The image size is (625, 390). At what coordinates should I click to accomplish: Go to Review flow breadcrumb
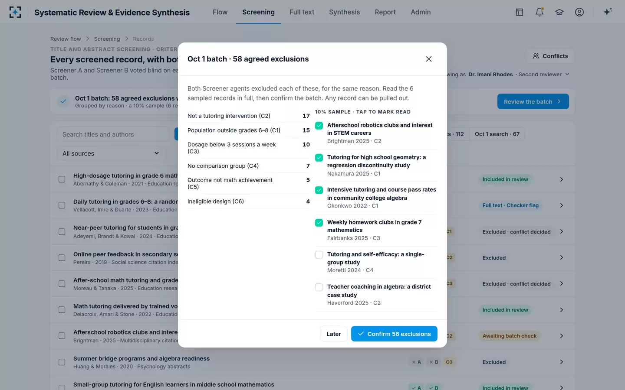(66, 39)
